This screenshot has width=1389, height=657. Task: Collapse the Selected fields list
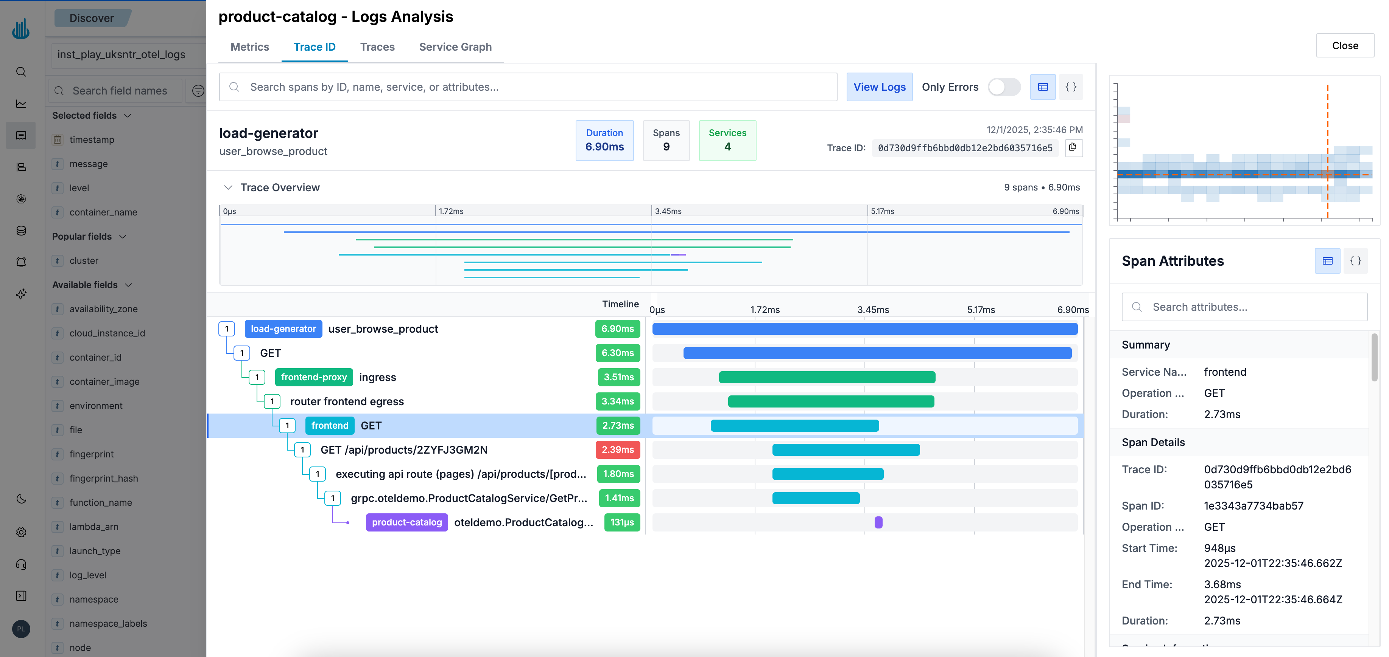128,115
